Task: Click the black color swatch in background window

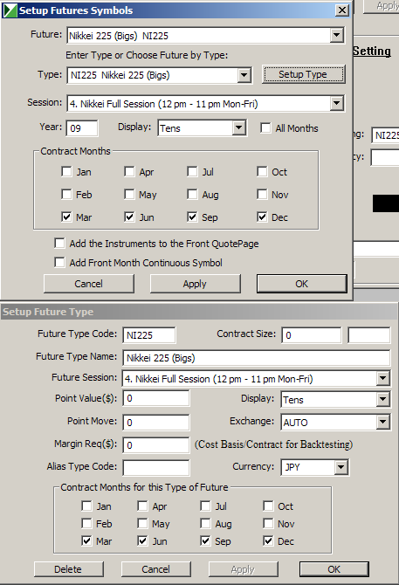Action: point(386,203)
